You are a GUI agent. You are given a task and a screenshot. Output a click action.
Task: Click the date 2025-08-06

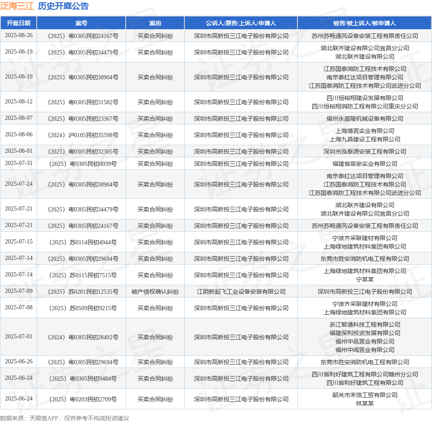point(19,135)
